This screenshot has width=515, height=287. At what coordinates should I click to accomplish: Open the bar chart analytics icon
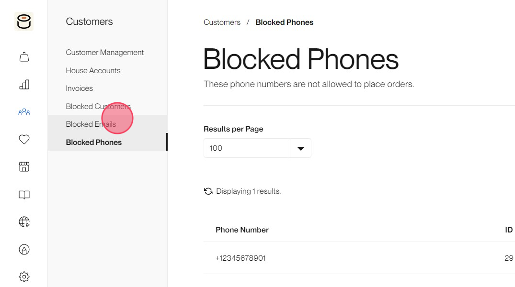[24, 85]
